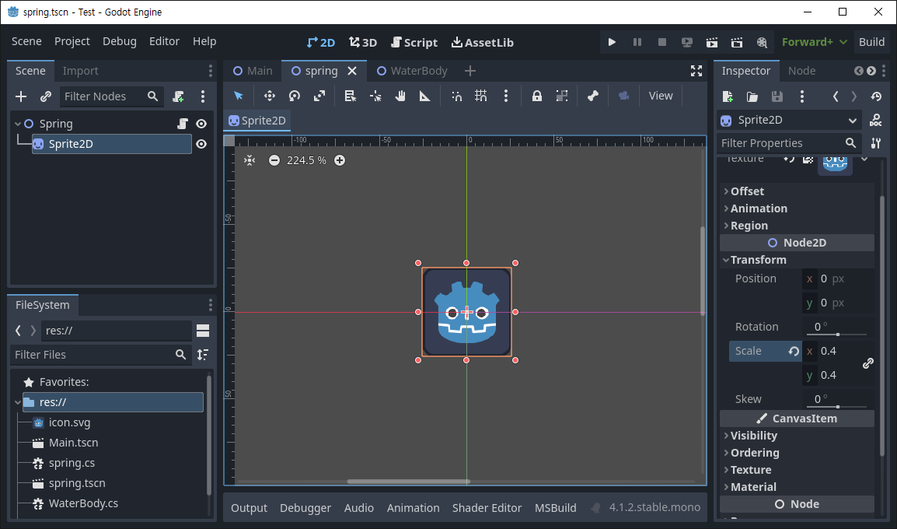Select the pivot change tool

pos(375,96)
